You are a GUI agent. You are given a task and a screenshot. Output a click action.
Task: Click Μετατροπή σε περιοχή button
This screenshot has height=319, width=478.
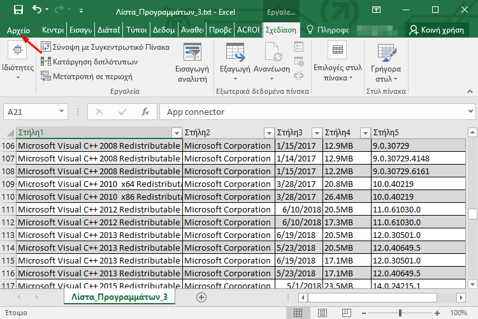pos(87,77)
